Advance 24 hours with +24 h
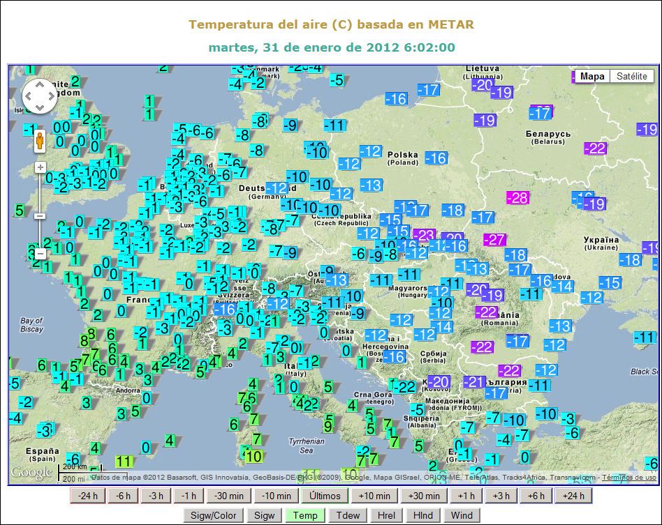 573,496
